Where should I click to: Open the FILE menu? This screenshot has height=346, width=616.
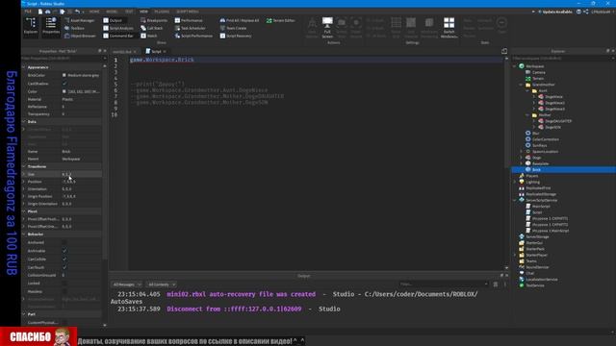pos(28,12)
